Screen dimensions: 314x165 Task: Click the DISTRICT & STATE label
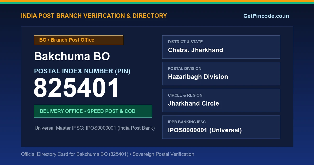point(185,42)
